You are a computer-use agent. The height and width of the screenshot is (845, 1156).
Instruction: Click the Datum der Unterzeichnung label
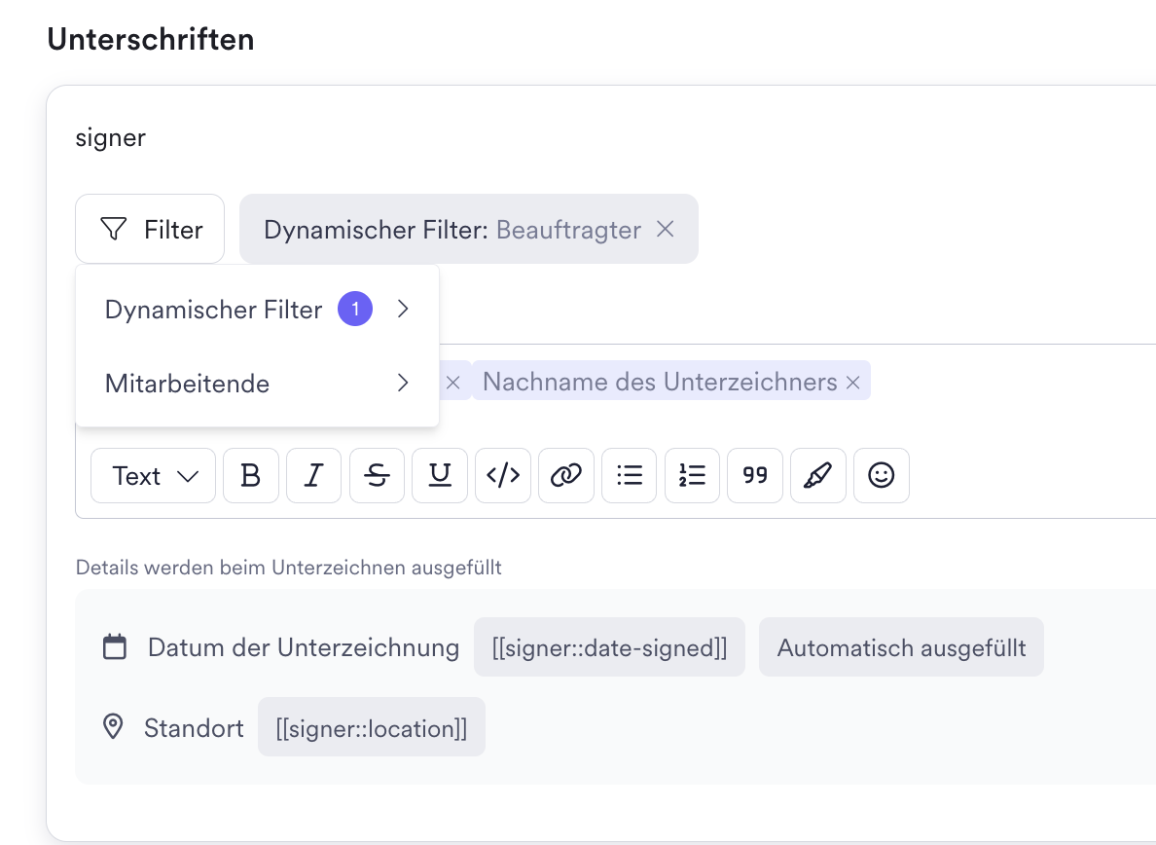pos(304,647)
